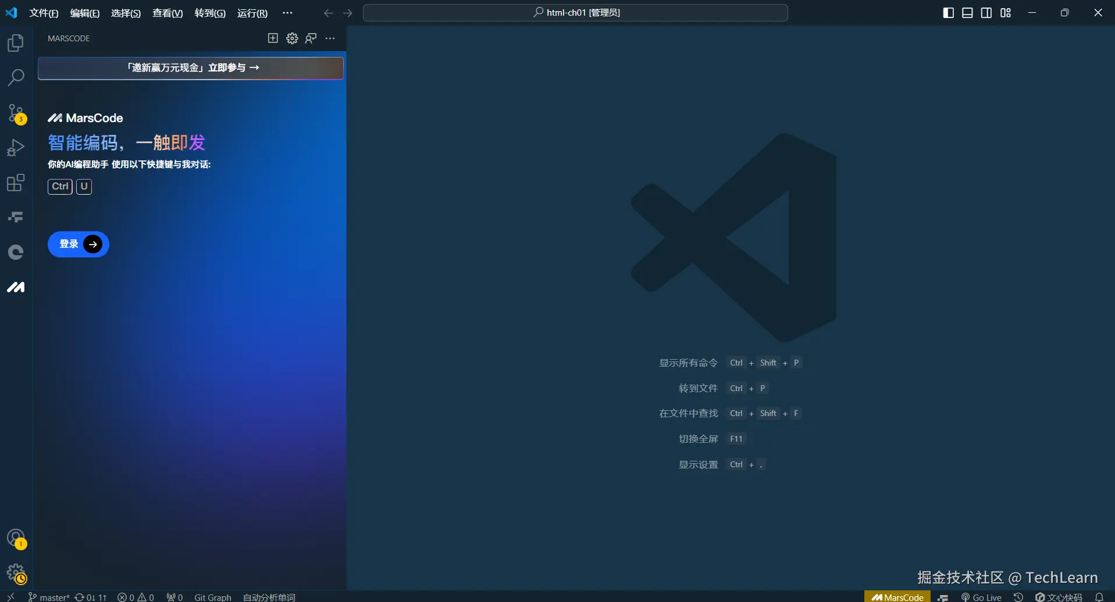Open the Manage gear in activity bar

click(x=16, y=573)
